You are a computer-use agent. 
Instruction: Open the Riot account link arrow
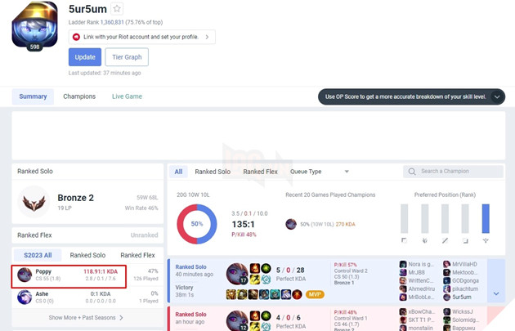tap(207, 37)
